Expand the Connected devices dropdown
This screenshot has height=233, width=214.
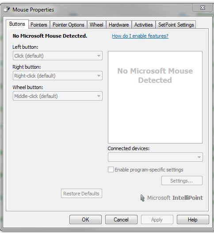[155, 157]
